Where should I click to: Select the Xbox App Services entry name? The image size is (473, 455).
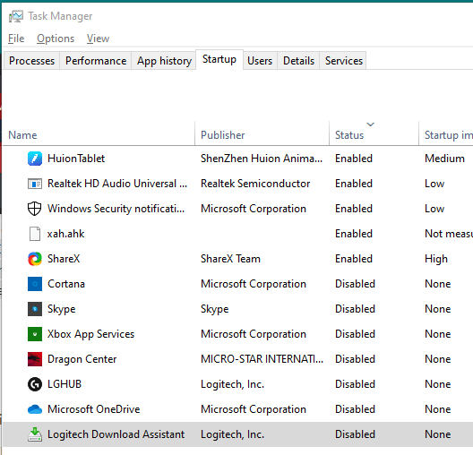pyautogui.click(x=90, y=334)
